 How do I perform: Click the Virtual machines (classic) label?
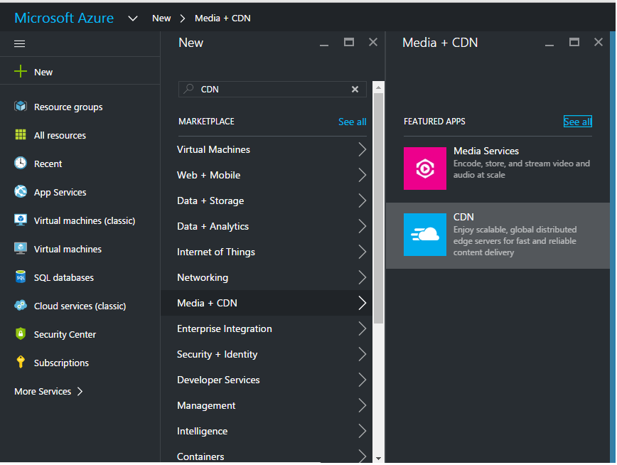pyautogui.click(x=85, y=220)
